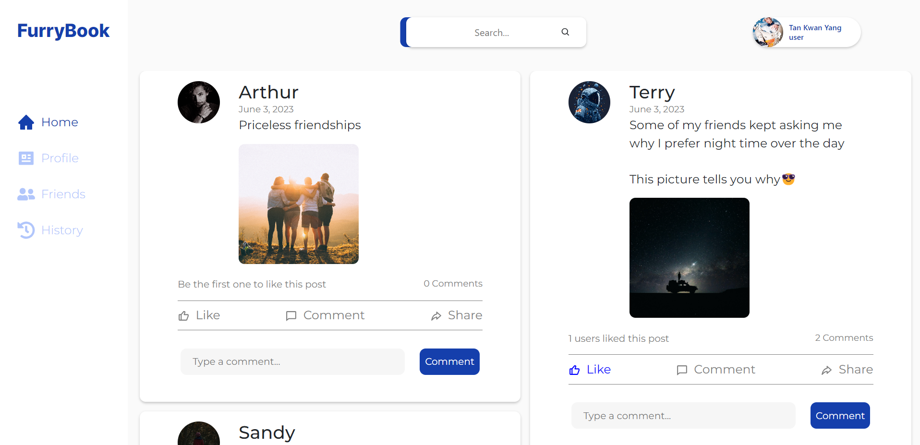The height and width of the screenshot is (445, 920).
Task: Open the comment icon on Terry's post
Action: coord(682,370)
